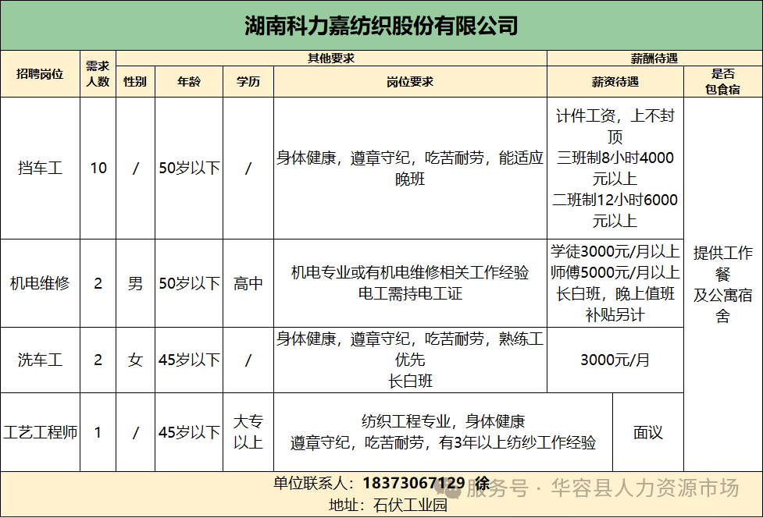Image resolution: width=763 pixels, height=518 pixels.
Task: Select the address line 石伏工业园
Action: pos(388,506)
